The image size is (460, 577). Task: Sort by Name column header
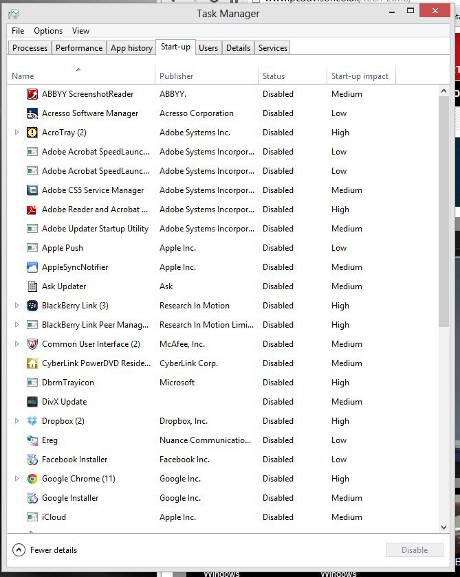81,76
